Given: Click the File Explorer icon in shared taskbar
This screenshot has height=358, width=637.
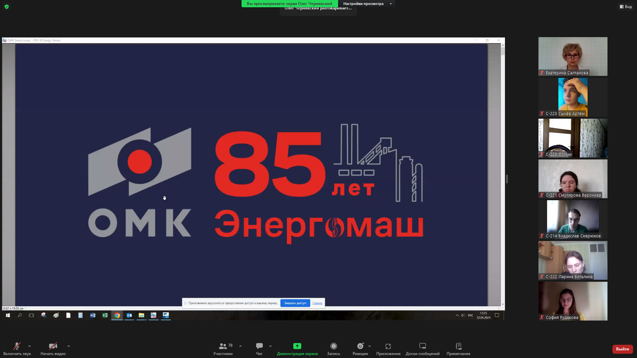Looking at the screenshot, I should point(141,315).
